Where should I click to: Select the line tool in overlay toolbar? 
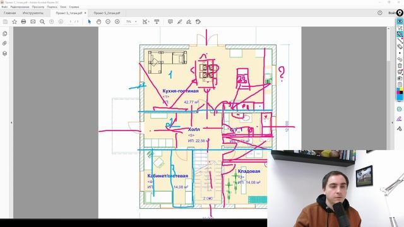click(x=400, y=40)
